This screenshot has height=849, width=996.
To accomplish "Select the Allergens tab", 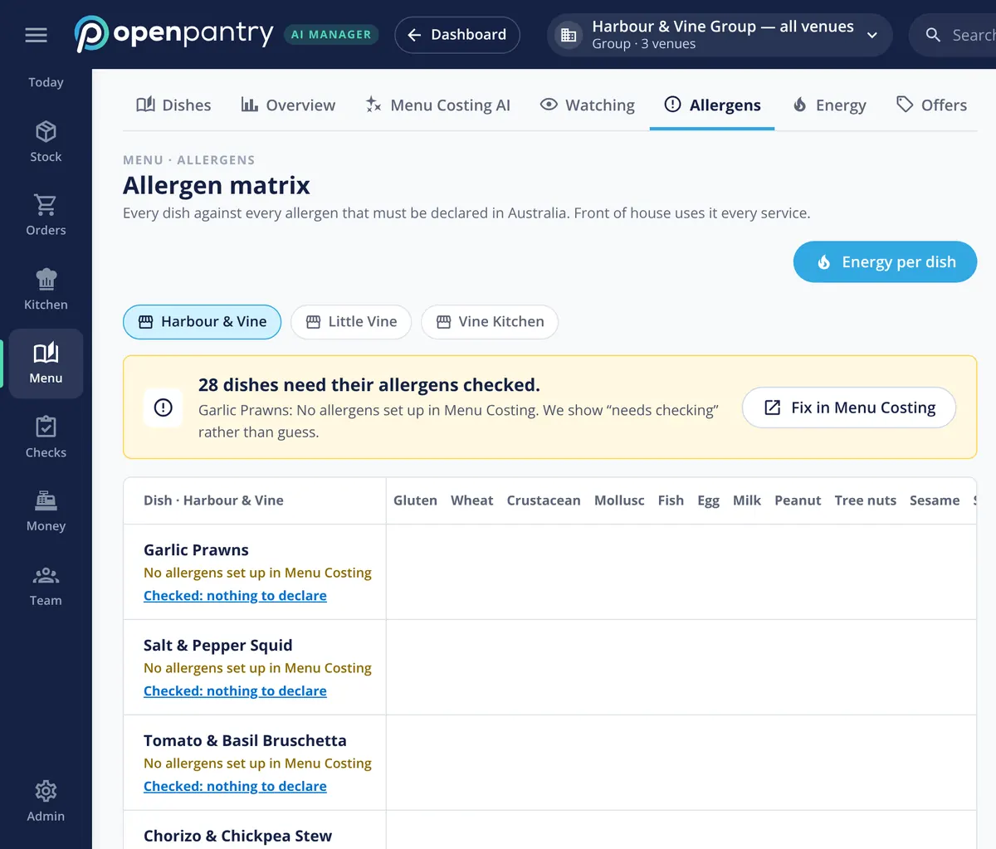I will pyautogui.click(x=712, y=105).
